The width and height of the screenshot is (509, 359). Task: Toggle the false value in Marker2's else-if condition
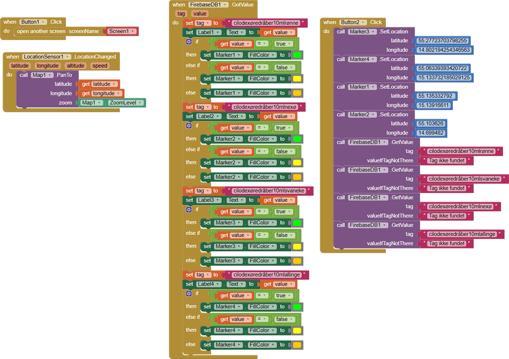tap(284, 151)
